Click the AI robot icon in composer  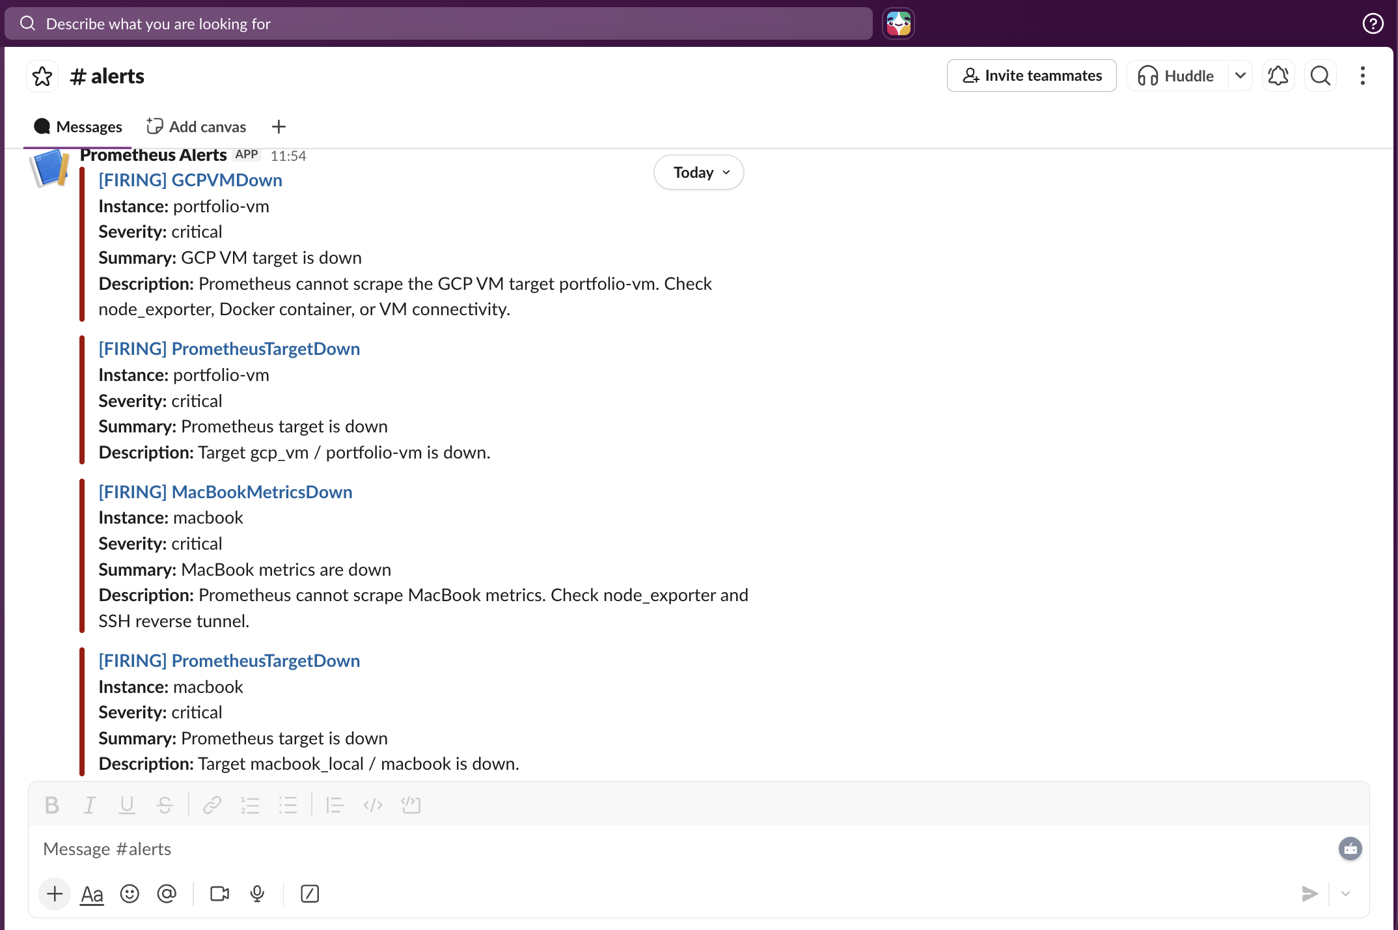pos(1350,849)
